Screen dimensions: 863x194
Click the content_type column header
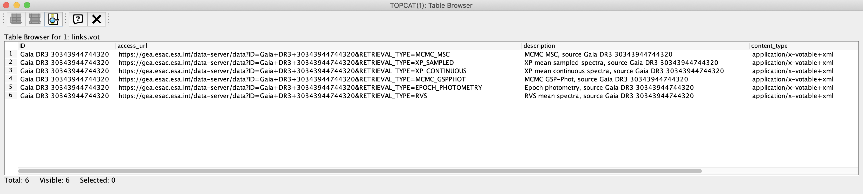804,46
